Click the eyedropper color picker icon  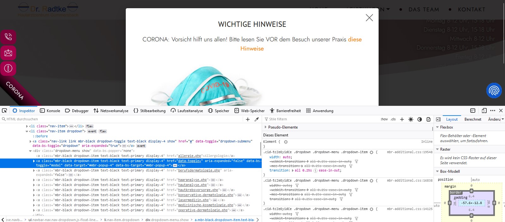tap(257, 119)
